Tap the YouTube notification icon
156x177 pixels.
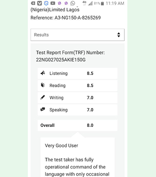(53, 3)
